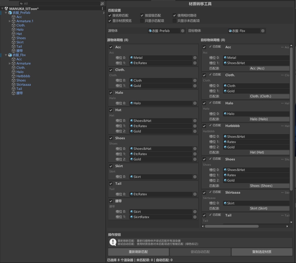Open the hierarchy three-dot options menu

(x=102, y=8)
